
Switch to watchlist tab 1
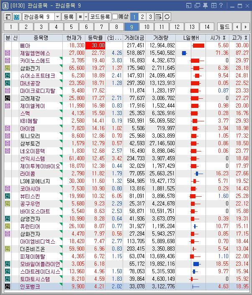11,27
